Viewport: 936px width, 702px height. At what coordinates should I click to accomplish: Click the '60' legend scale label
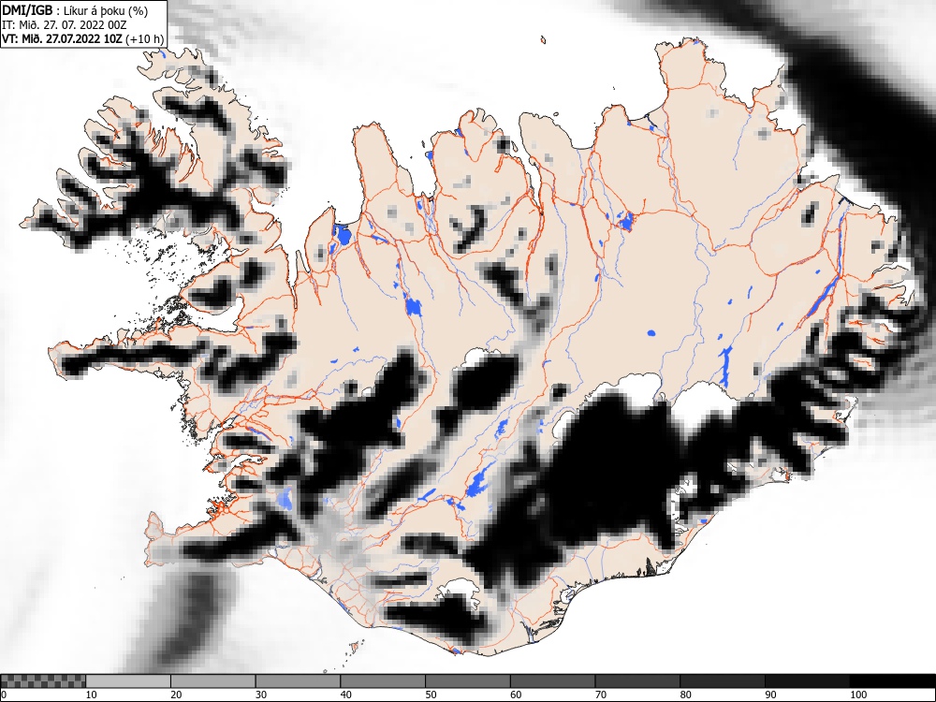coord(515,695)
